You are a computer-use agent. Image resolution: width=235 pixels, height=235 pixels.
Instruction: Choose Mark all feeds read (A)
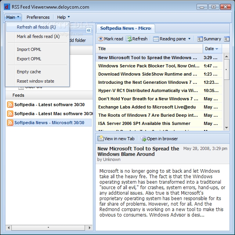click(x=37, y=36)
